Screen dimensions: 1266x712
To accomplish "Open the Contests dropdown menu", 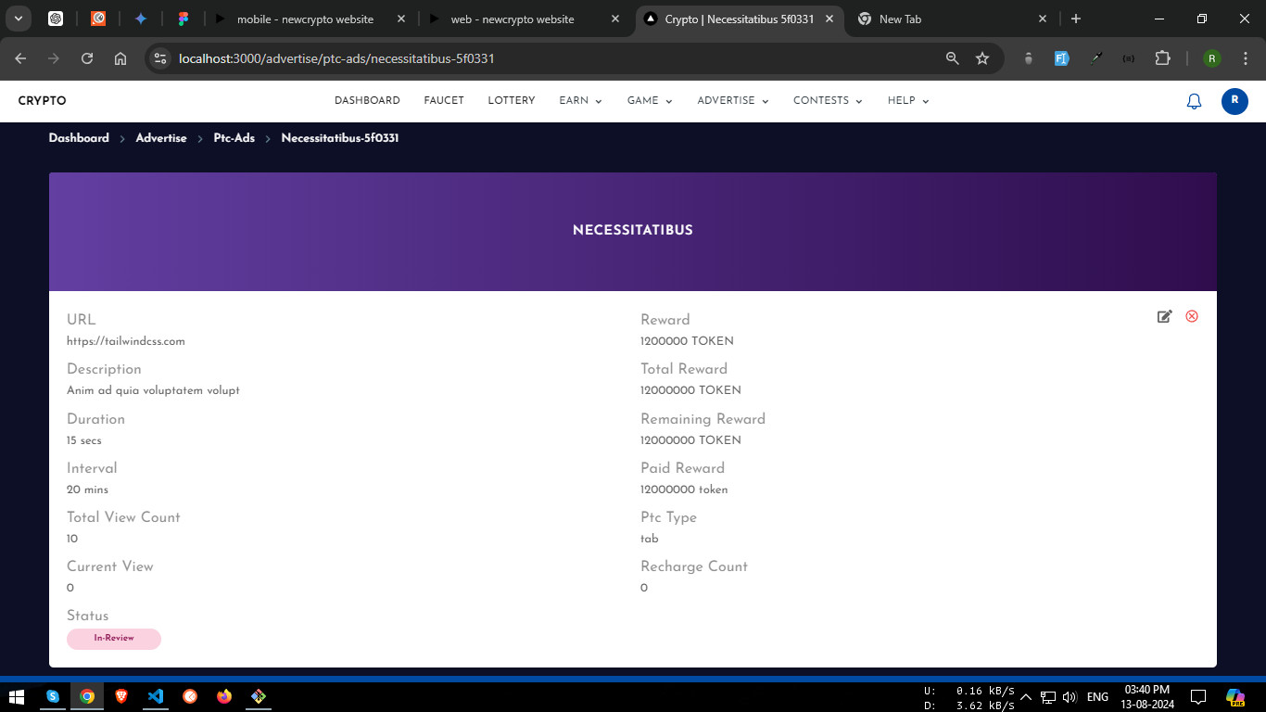I will [827, 101].
